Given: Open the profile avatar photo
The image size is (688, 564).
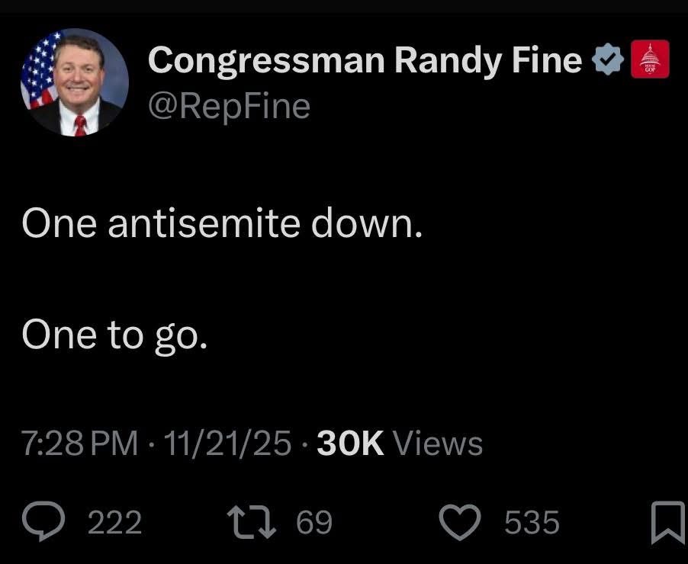Looking at the screenshot, I should 74,82.
